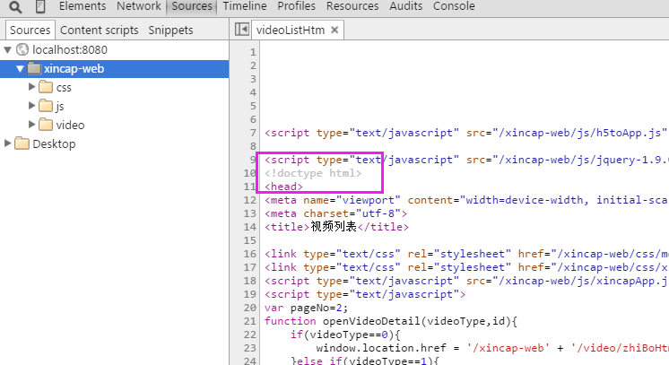Click line number 9 in gutter
The height and width of the screenshot is (365, 669).
tap(253, 161)
